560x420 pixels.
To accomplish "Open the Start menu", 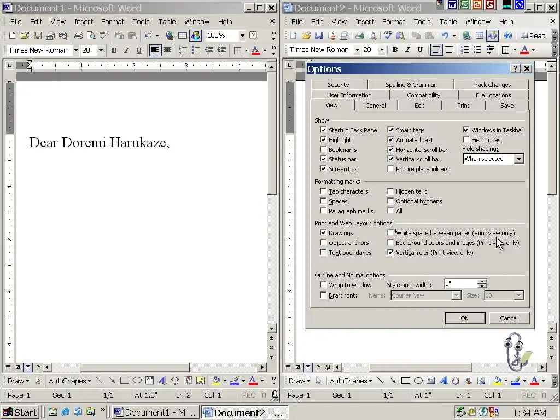I will 20,412.
